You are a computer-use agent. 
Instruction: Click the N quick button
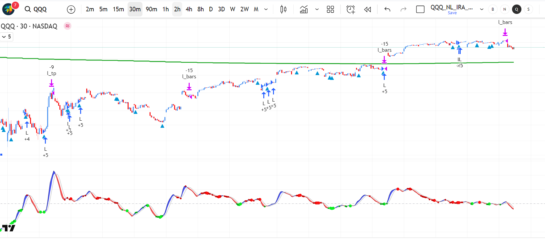(x=505, y=9)
